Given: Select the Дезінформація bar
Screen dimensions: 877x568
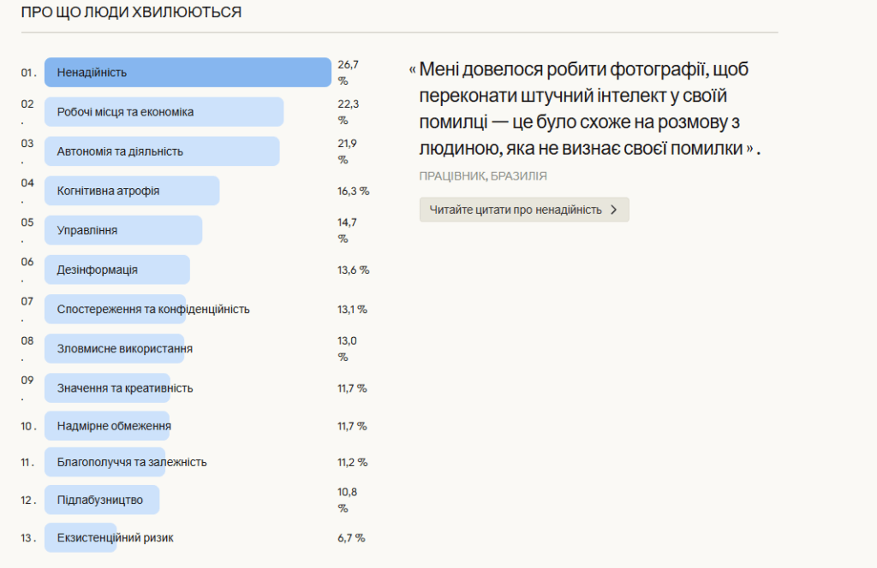Looking at the screenshot, I should click(117, 269).
